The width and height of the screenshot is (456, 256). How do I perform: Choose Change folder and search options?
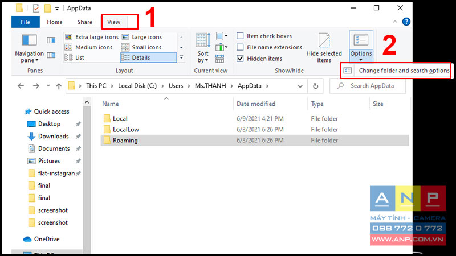point(396,71)
